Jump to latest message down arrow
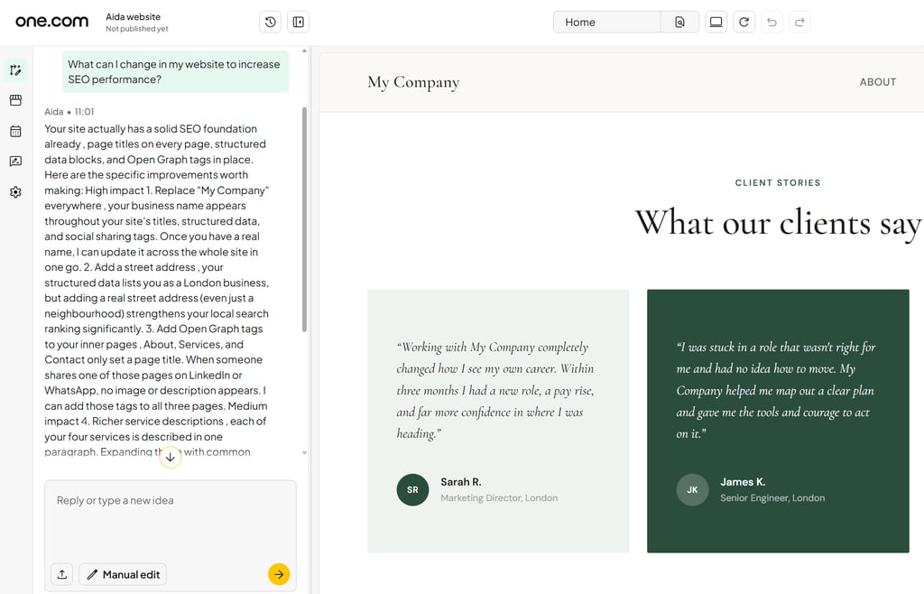Screen dimensions: 924x594 tap(170, 458)
